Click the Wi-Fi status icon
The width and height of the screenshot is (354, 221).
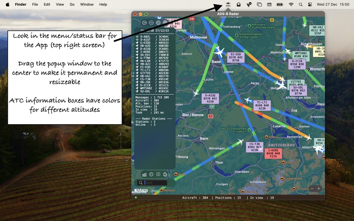tap(291, 4)
